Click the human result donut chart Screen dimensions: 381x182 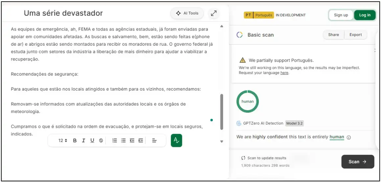tap(247, 102)
